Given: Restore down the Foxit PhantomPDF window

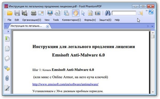Looking at the screenshot, I should (x=143, y=6).
